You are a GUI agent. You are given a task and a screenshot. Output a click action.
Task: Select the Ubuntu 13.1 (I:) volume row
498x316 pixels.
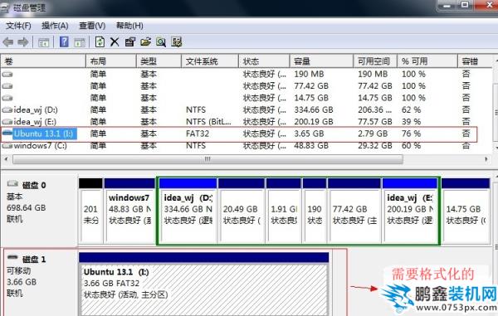pos(239,134)
